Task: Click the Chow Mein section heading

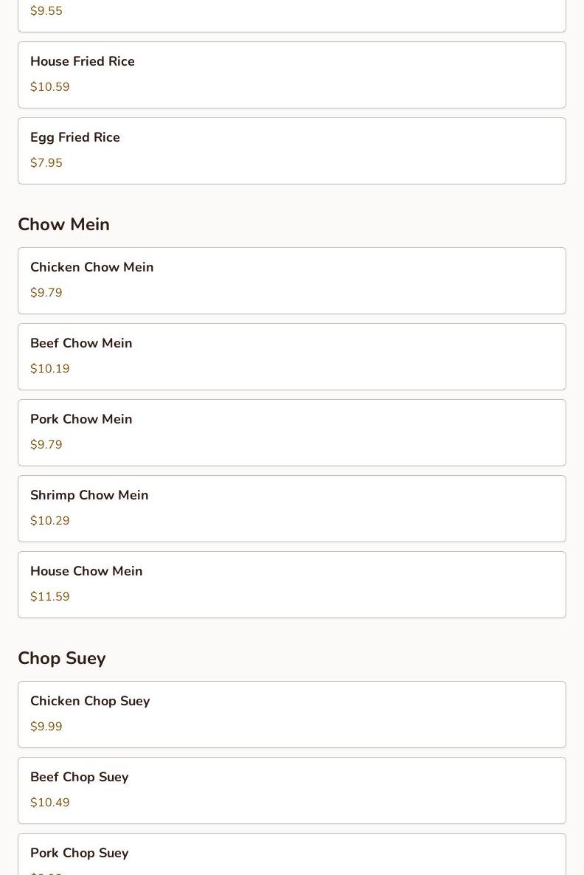Action: coord(63,224)
